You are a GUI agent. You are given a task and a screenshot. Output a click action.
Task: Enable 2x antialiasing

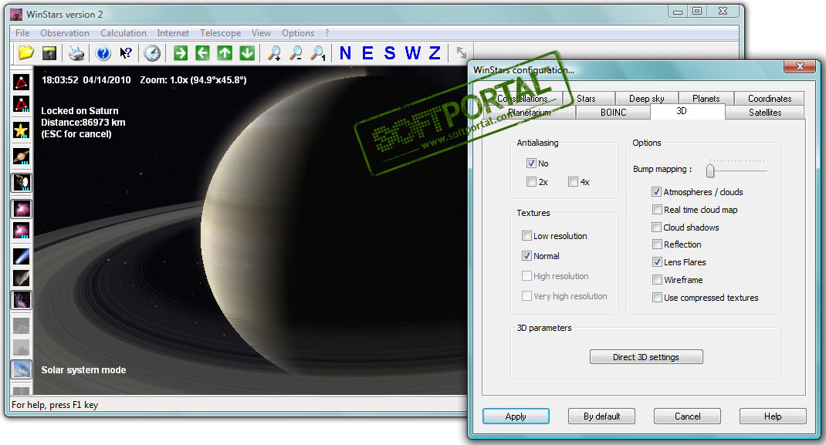531,181
